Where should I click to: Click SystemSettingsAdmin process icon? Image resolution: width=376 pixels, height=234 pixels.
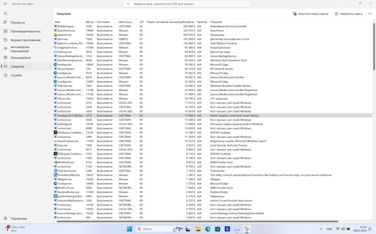coord(55,196)
